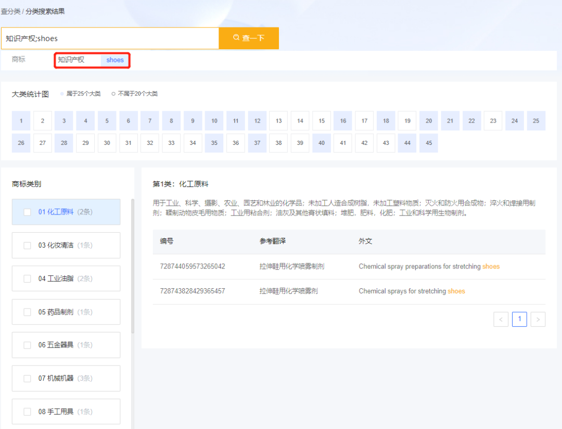Click the next page arrow
The image size is (562, 429).
(x=538, y=319)
